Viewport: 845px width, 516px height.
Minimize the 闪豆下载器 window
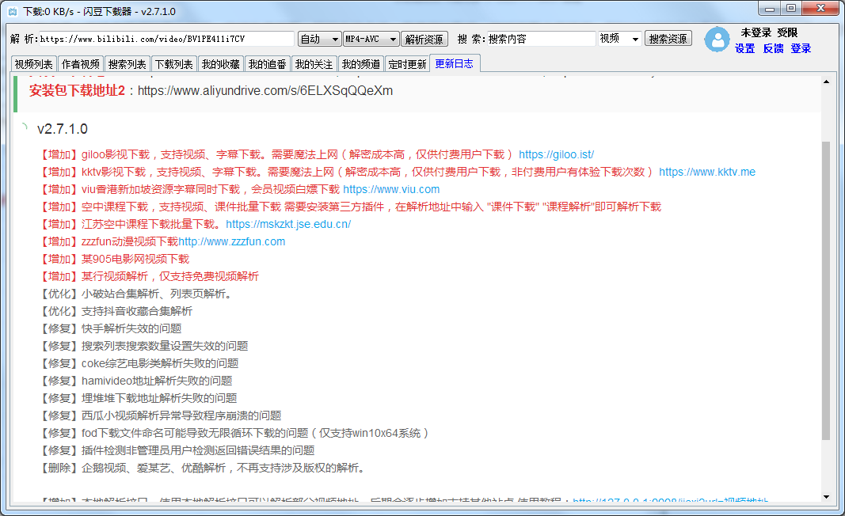[x=769, y=8]
